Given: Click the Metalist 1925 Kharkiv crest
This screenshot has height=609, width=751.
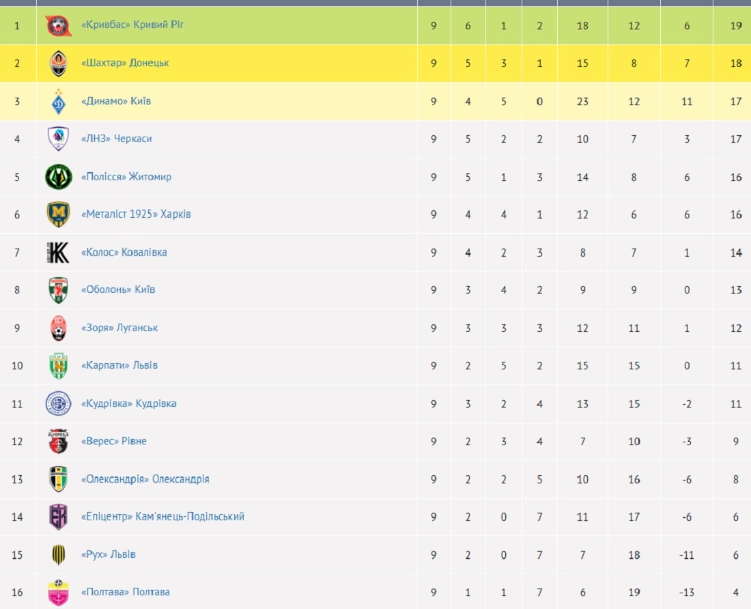Looking at the screenshot, I should point(58,214).
